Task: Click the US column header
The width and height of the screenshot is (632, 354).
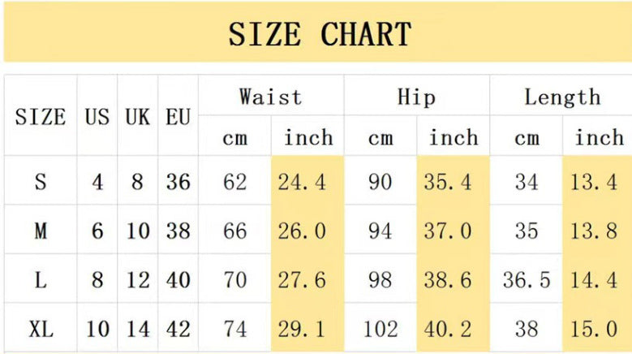Action: pyautogui.click(x=97, y=117)
